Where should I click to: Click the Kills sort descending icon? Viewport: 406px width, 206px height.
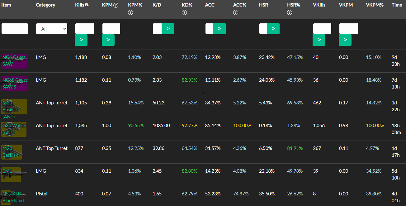tap(87, 5)
